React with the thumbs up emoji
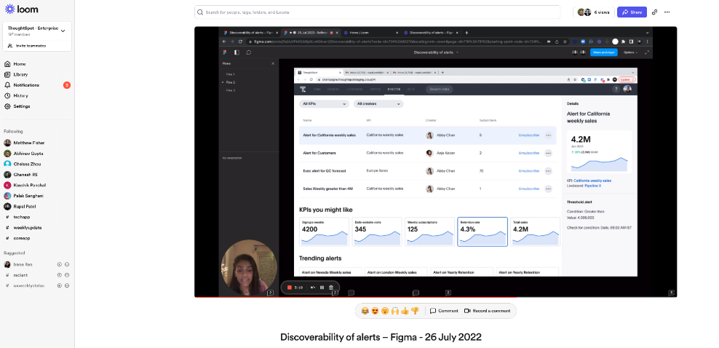719x348 pixels. [x=405, y=311]
